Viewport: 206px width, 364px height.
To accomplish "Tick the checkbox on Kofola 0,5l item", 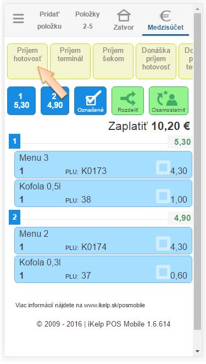I will point(163,196).
